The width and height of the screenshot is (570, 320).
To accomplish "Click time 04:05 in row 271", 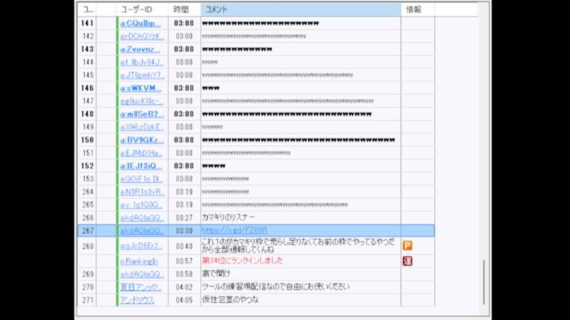I will pos(184,300).
